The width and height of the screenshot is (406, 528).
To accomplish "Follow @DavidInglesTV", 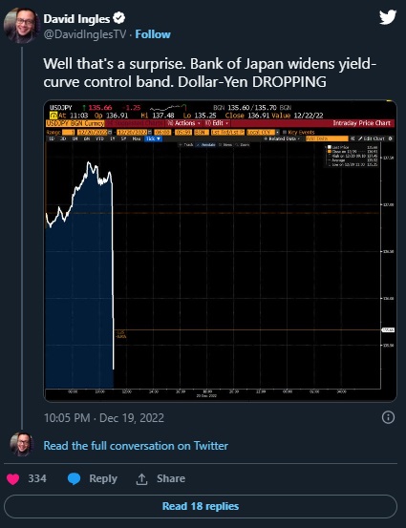I will (x=153, y=34).
